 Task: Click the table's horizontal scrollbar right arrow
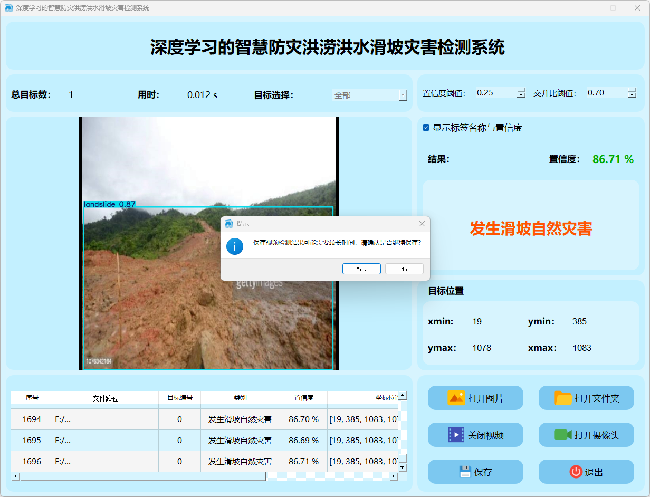[393, 476]
